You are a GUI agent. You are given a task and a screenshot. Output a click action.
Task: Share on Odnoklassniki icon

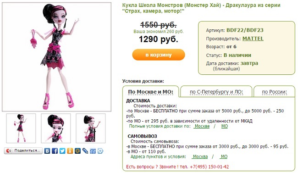(70, 151)
